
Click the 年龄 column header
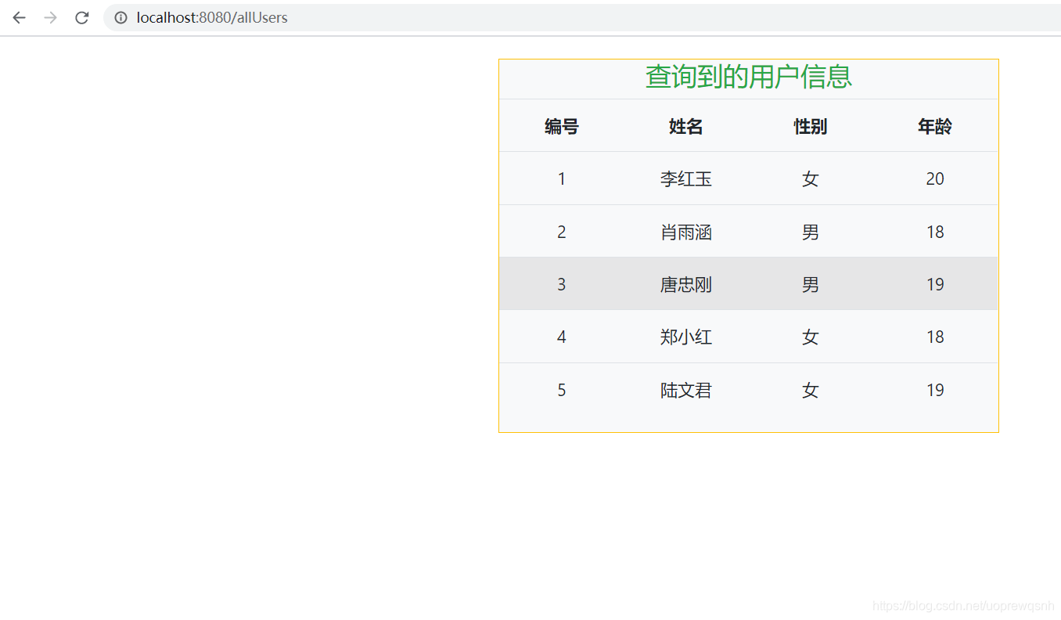(935, 126)
